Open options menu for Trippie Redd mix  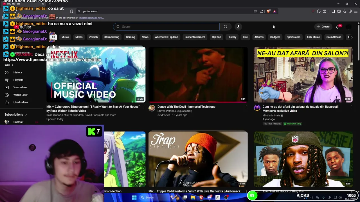[x=246, y=191]
